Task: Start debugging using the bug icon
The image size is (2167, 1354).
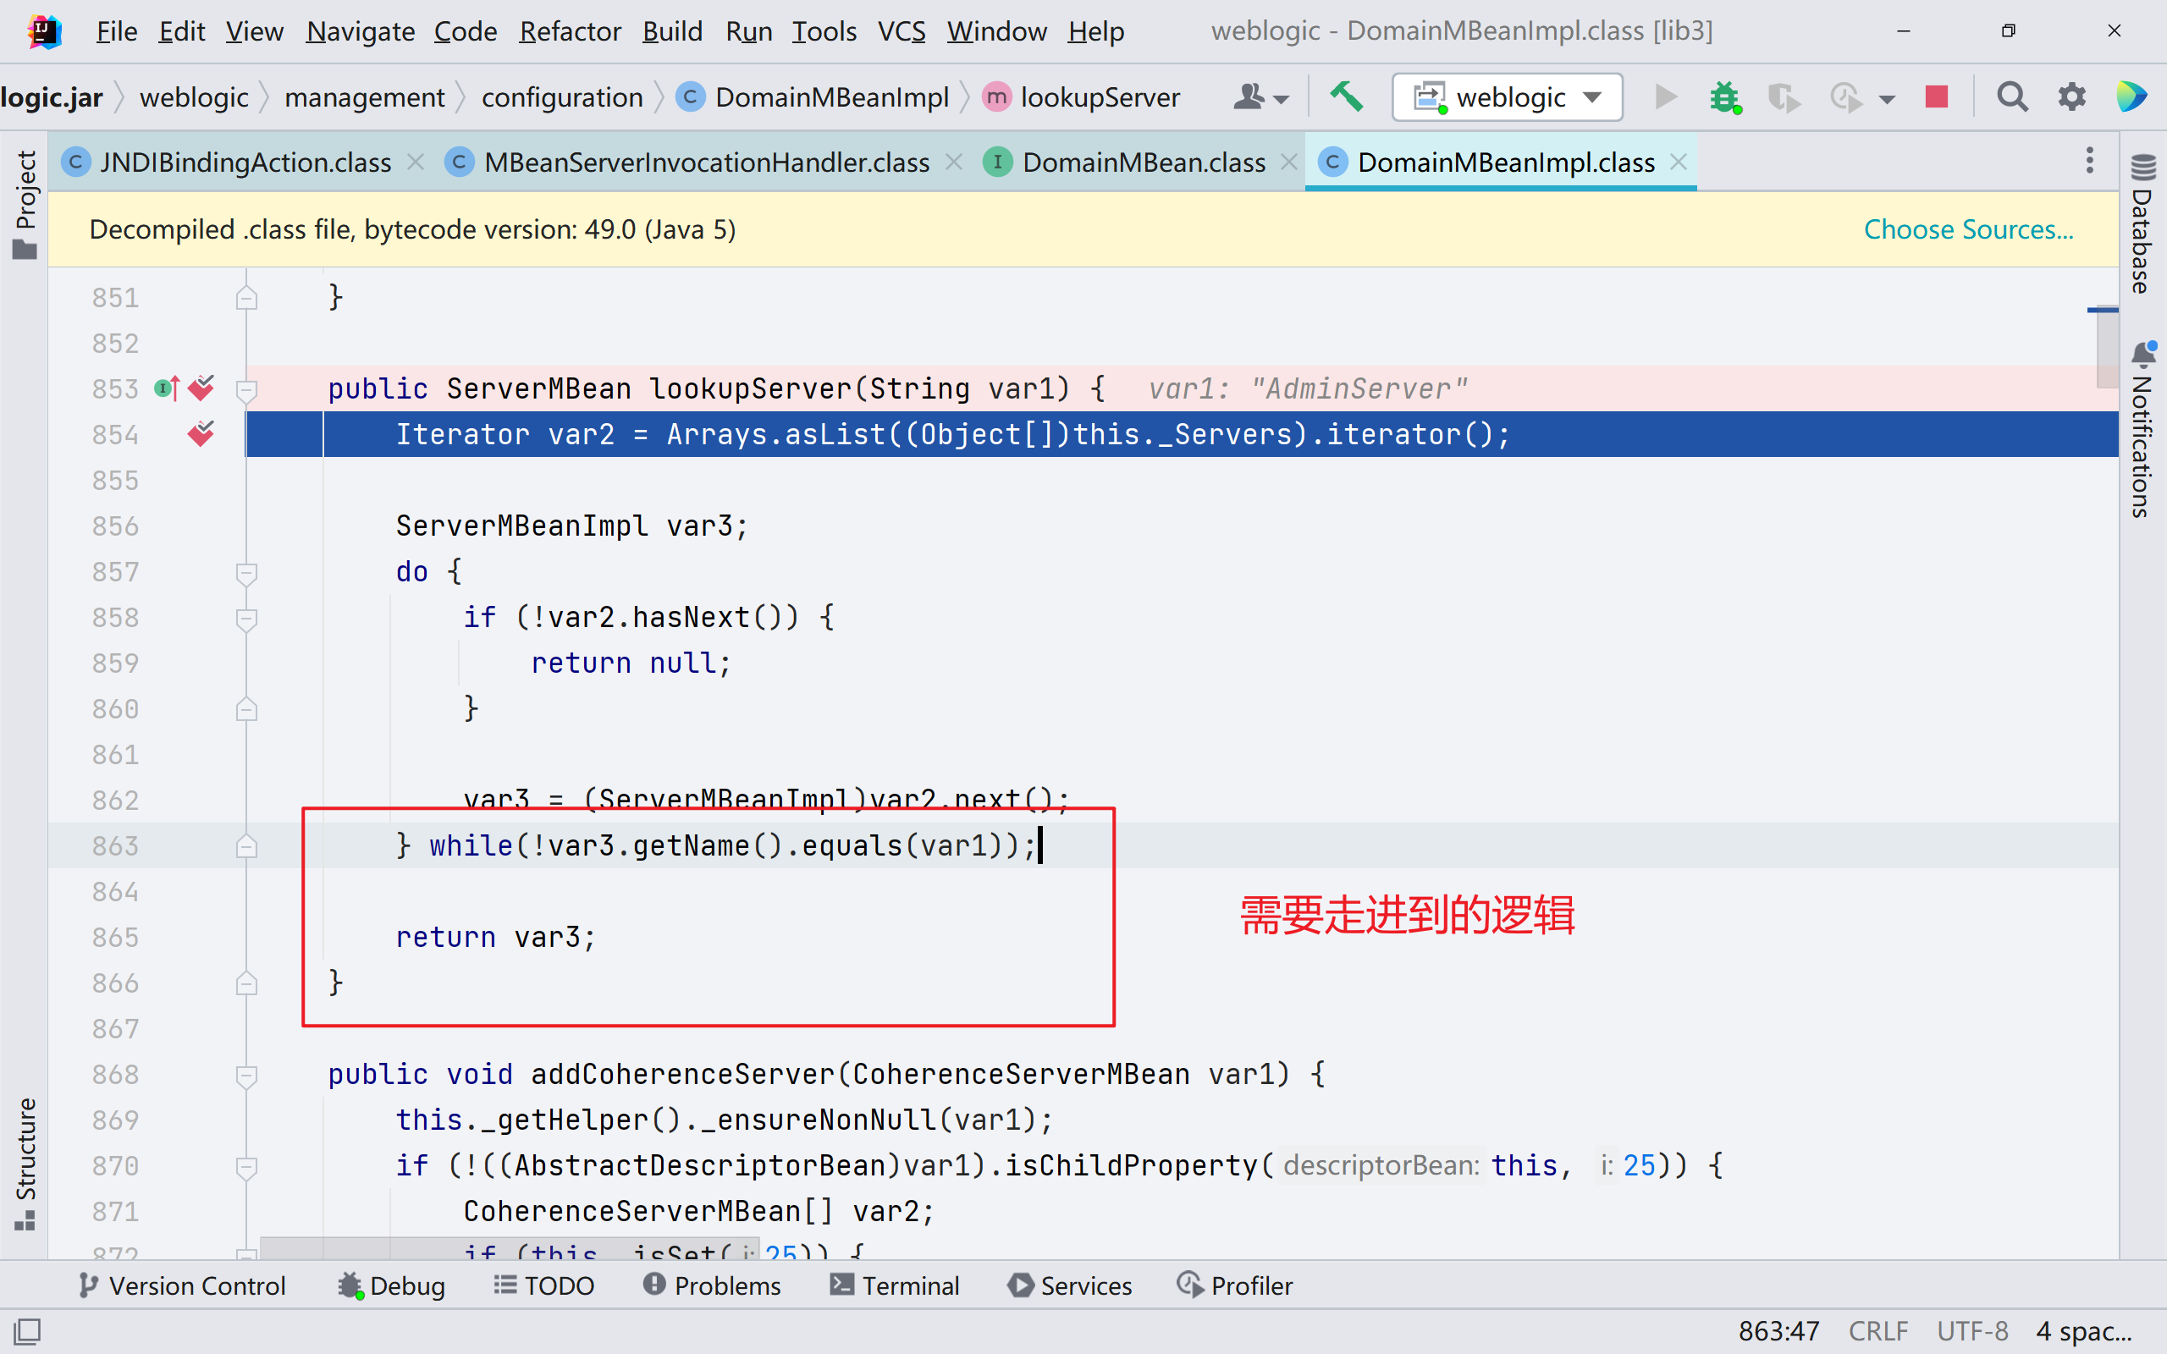Action: pos(1723,96)
